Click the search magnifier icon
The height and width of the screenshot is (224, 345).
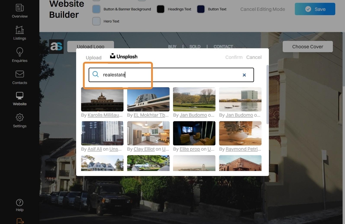click(95, 74)
